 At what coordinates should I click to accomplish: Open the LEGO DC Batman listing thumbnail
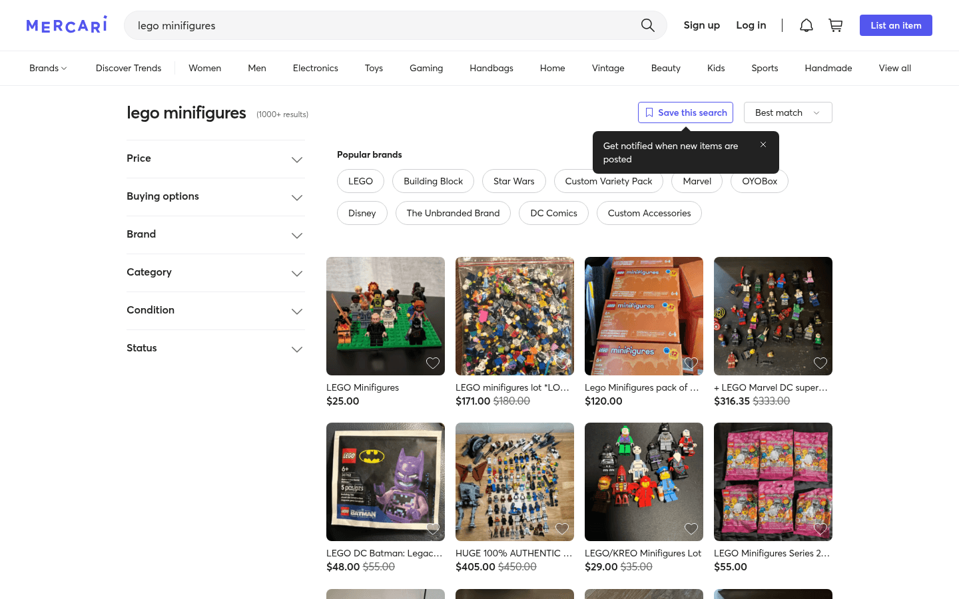386,482
